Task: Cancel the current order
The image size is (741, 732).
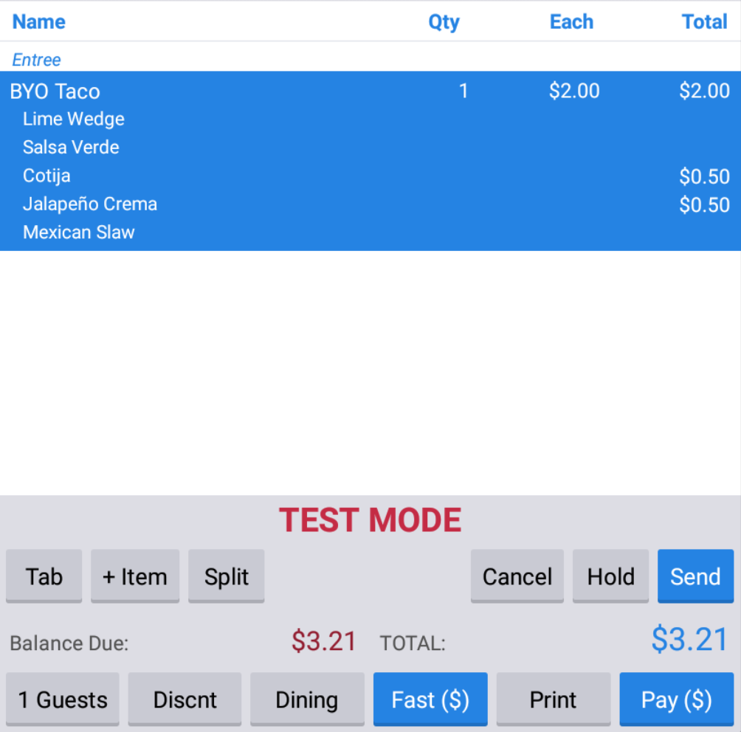Action: (x=517, y=576)
